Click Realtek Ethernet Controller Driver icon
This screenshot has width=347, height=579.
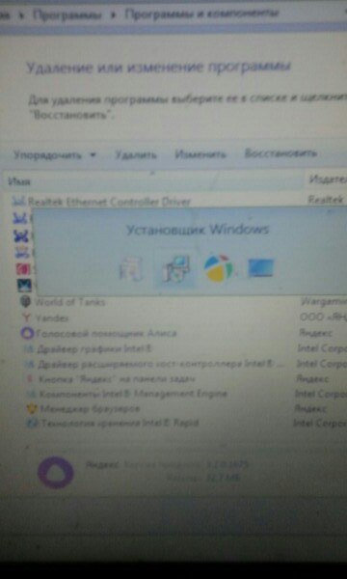click(19, 202)
